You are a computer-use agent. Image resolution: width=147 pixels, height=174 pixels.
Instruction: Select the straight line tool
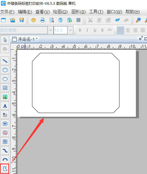pyautogui.click(x=5, y=61)
